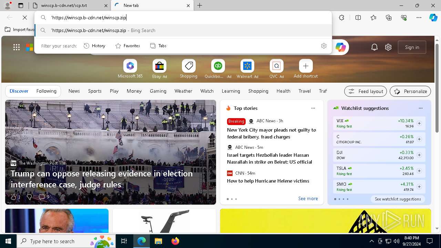This screenshot has height=248, width=441.
Task: Open the QVC shortcut tile
Action: pyautogui.click(x=276, y=69)
